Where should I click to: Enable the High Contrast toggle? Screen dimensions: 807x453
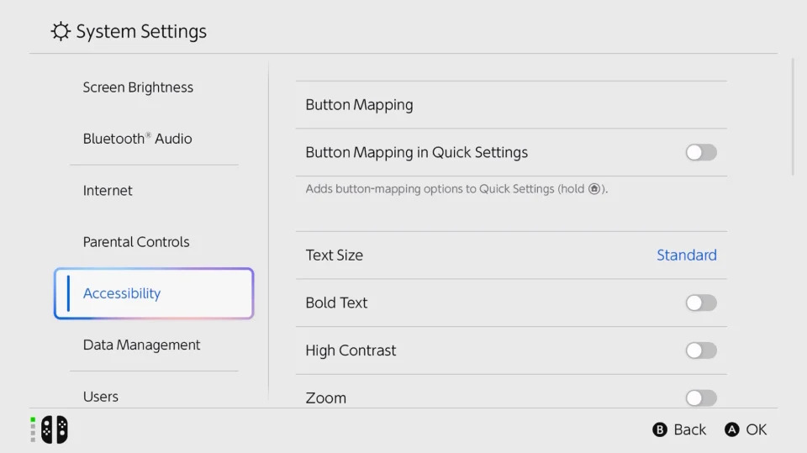pos(701,350)
